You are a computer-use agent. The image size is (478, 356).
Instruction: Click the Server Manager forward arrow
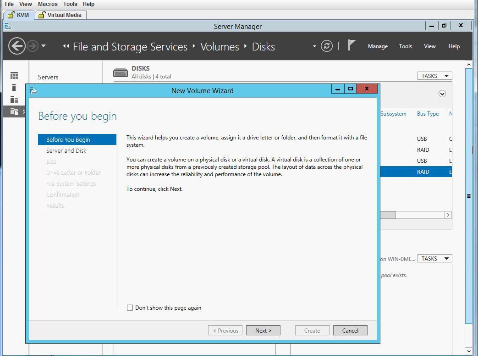click(x=33, y=46)
